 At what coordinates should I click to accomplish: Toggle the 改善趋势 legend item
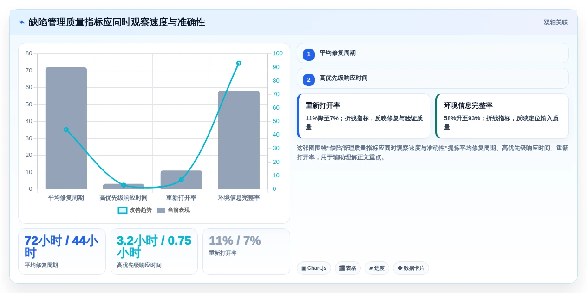tap(135, 210)
